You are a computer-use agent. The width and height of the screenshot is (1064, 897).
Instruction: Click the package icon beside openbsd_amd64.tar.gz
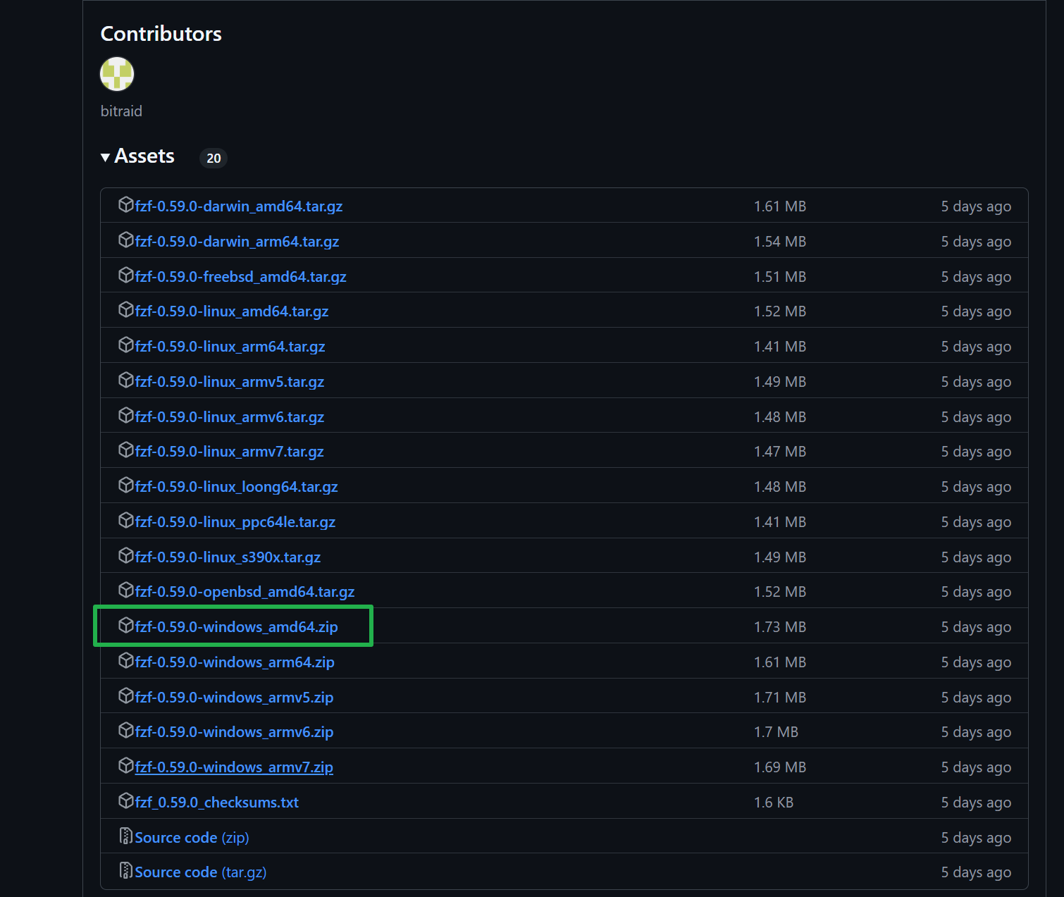click(x=126, y=590)
